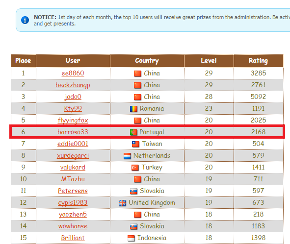Click the rating value 504
This screenshot has width=290, height=244.
pos(259,144)
